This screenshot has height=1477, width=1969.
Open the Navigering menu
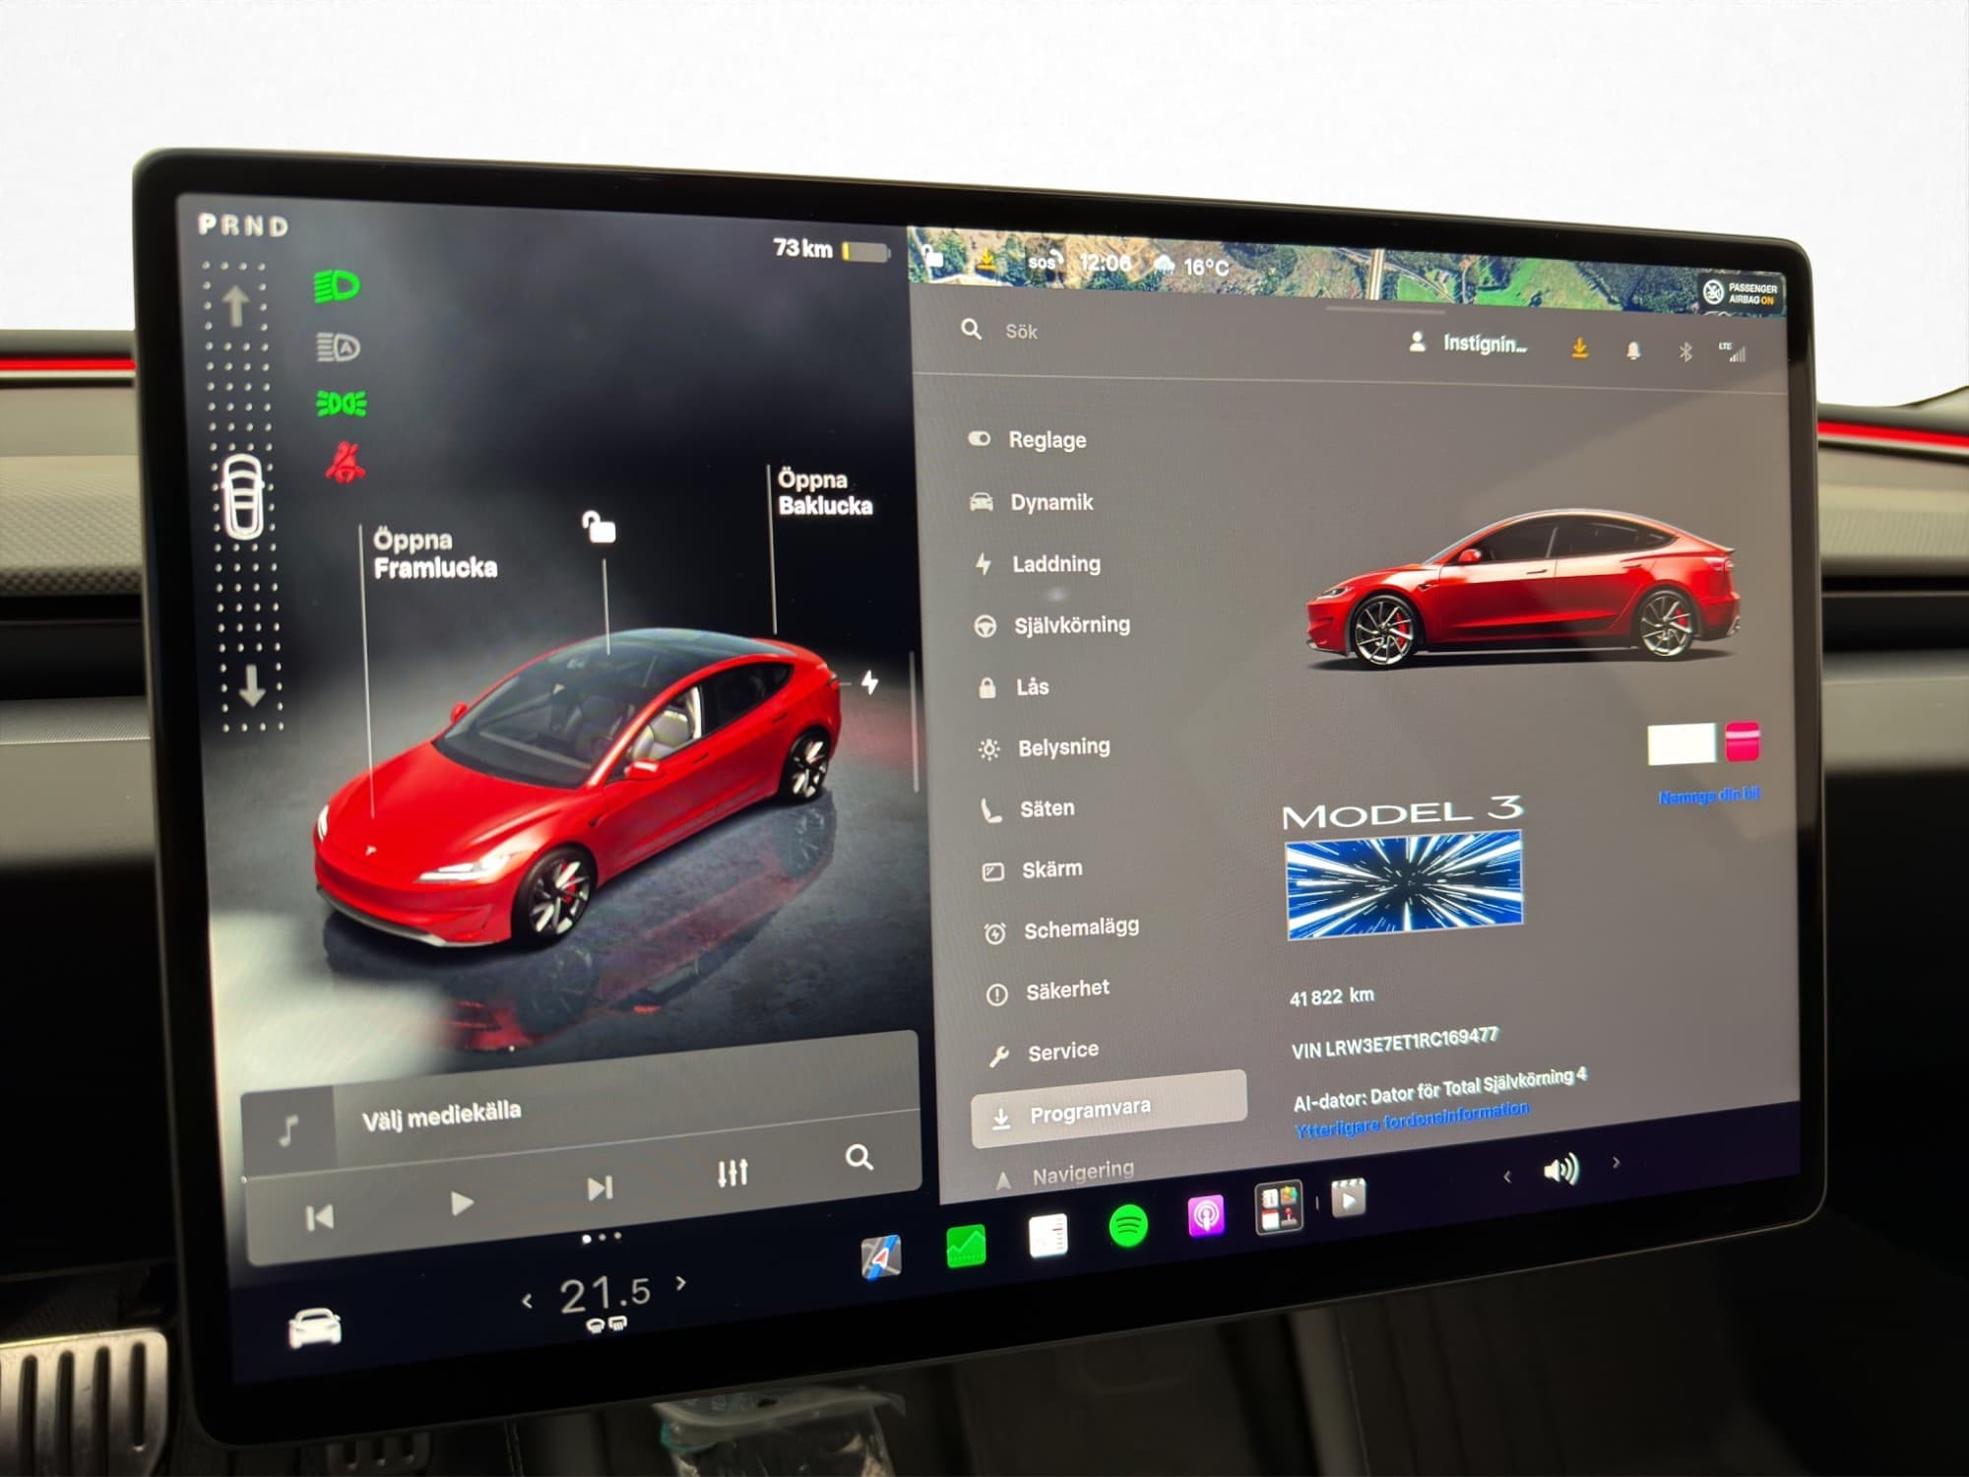1065,1174
